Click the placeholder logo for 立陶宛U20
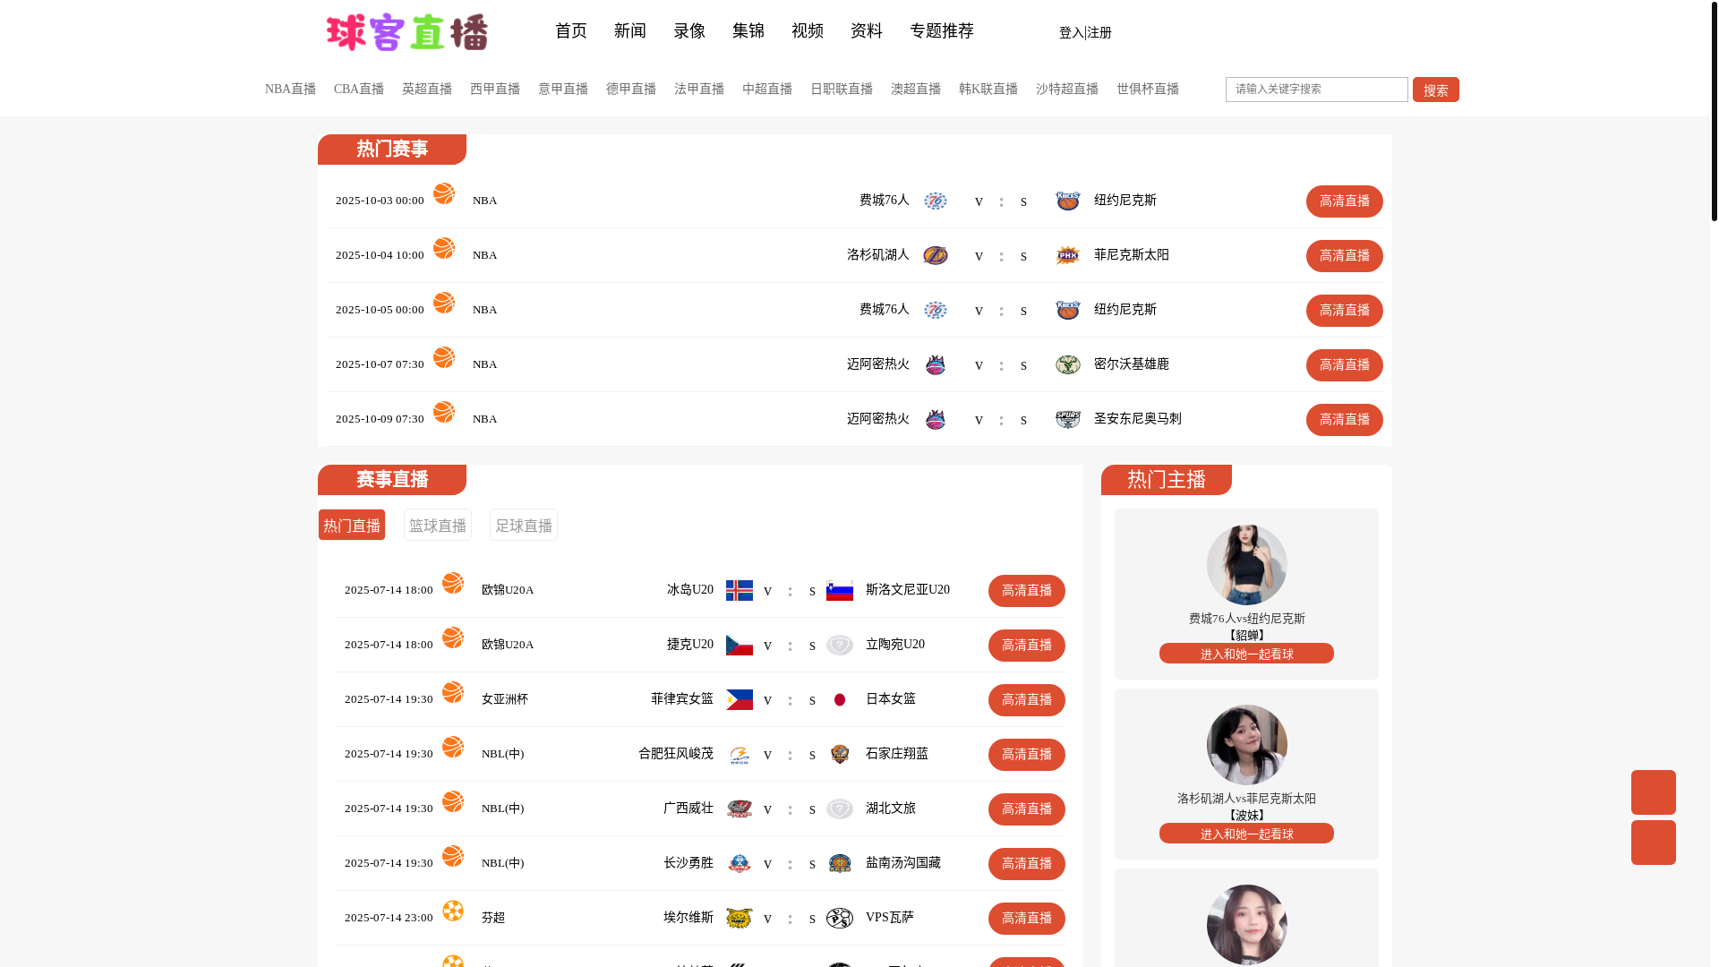Image resolution: width=1719 pixels, height=967 pixels. click(x=840, y=645)
